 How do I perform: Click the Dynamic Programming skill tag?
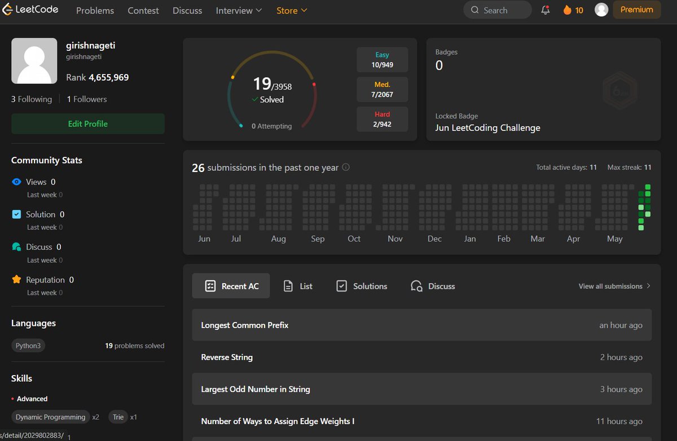point(51,417)
